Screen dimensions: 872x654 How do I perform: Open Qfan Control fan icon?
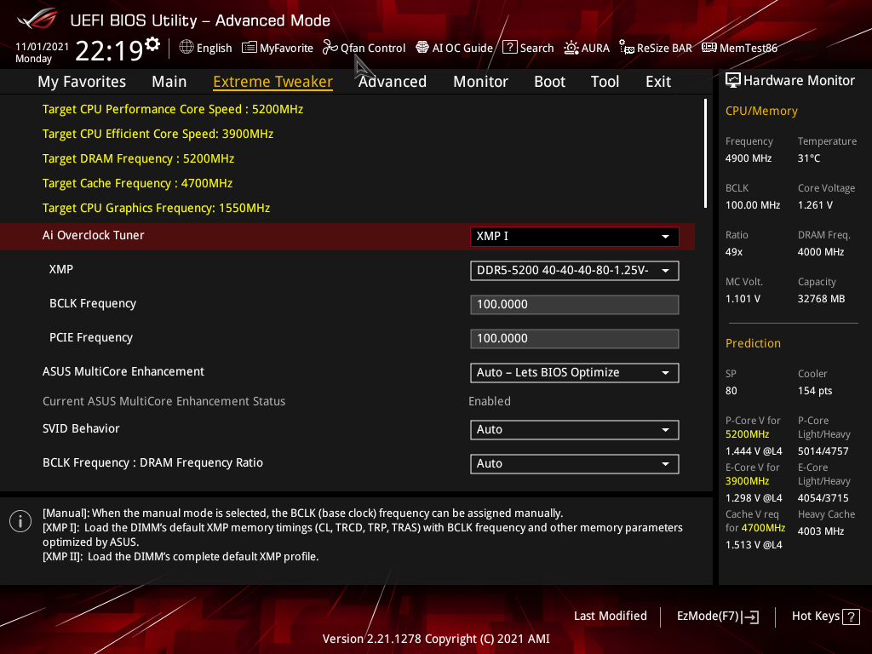pos(330,48)
